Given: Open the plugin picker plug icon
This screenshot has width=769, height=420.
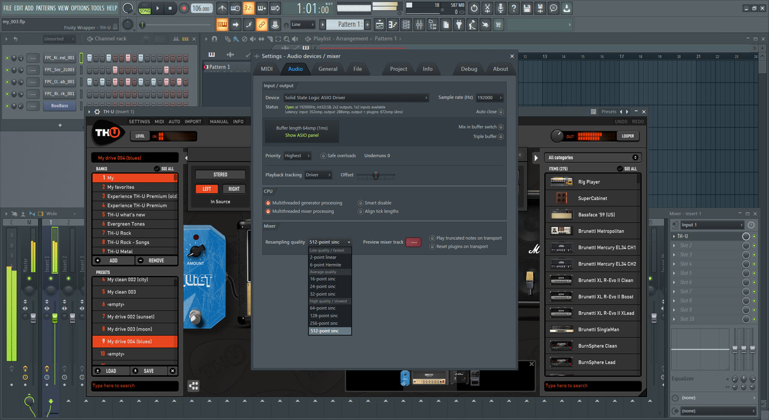Looking at the screenshot, I should pos(460,25).
